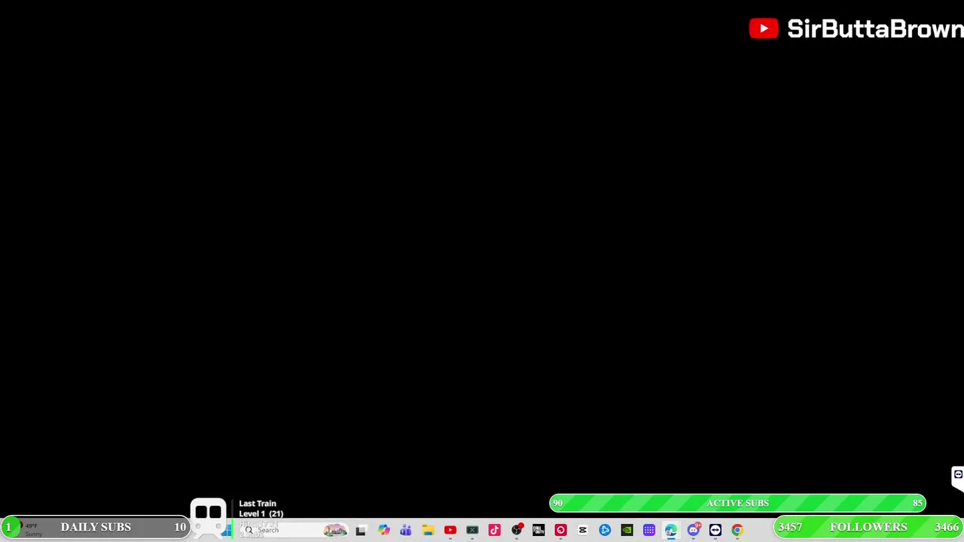964x542 pixels.
Task: Open the red circle app icon
Action: (560, 531)
